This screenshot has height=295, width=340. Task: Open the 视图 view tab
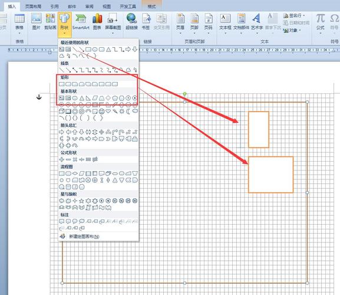pos(107,6)
